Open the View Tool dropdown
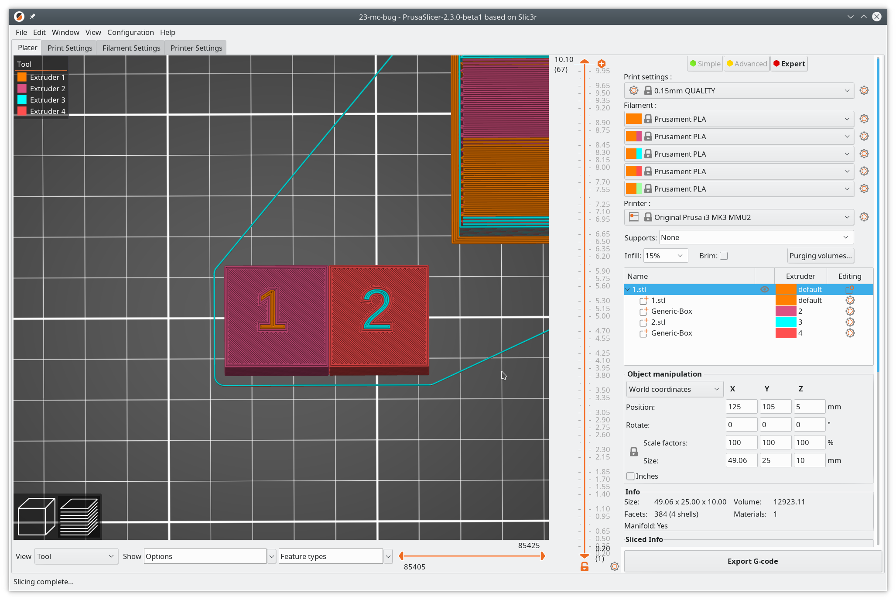Image resolution: width=896 pixels, height=600 pixels. coord(76,556)
